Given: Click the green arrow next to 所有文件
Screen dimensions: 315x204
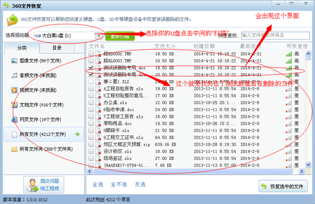Looking at the screenshot, I should click(77, 134).
